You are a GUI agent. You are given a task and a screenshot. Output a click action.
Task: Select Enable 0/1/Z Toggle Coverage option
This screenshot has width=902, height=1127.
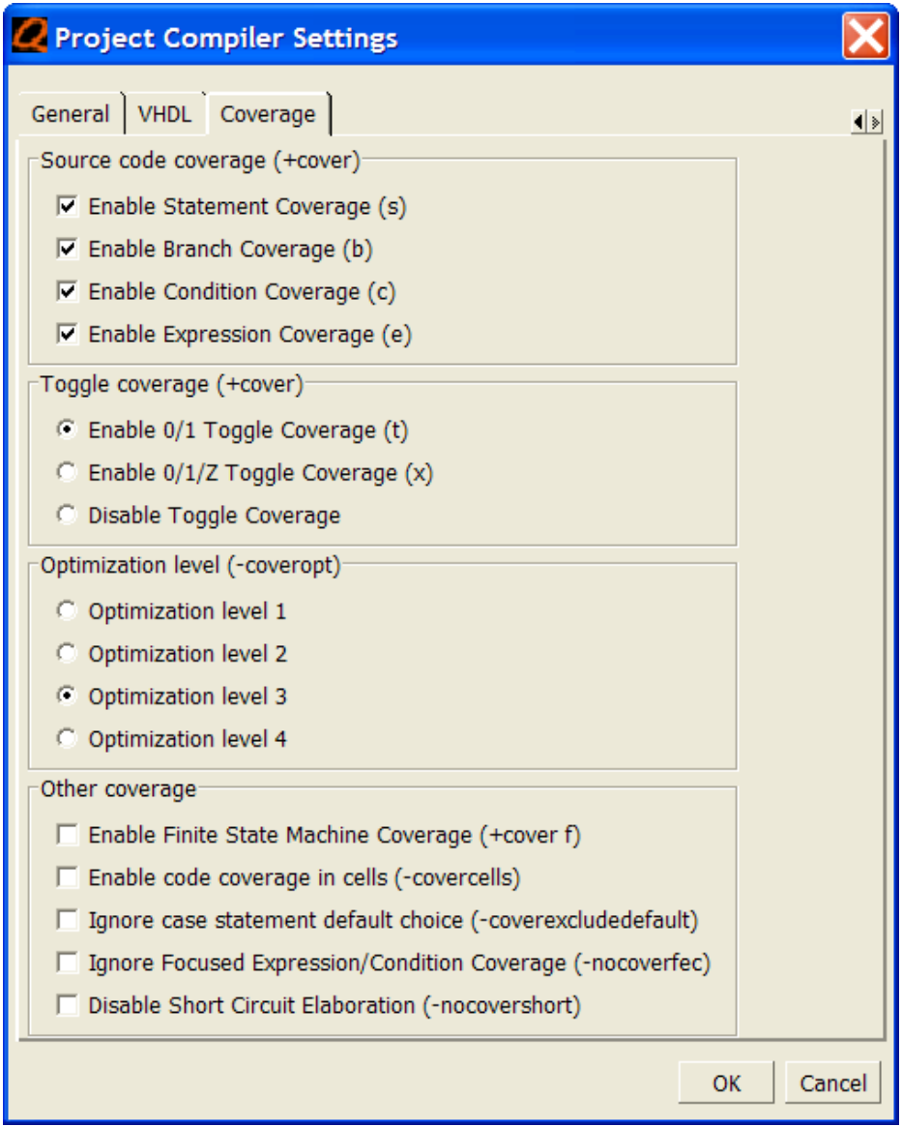[67, 472]
